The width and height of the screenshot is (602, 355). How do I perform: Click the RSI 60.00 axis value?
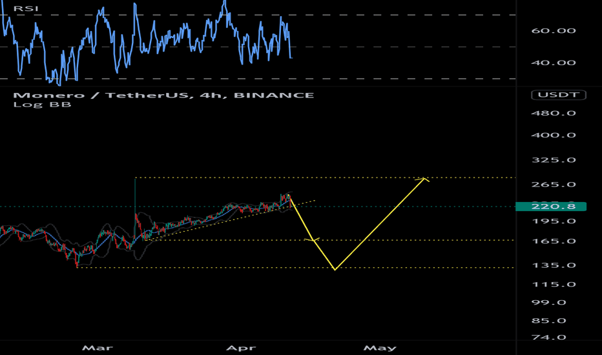click(x=554, y=31)
